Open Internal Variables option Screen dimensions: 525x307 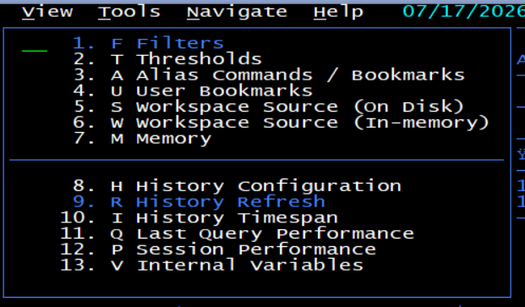211,265
